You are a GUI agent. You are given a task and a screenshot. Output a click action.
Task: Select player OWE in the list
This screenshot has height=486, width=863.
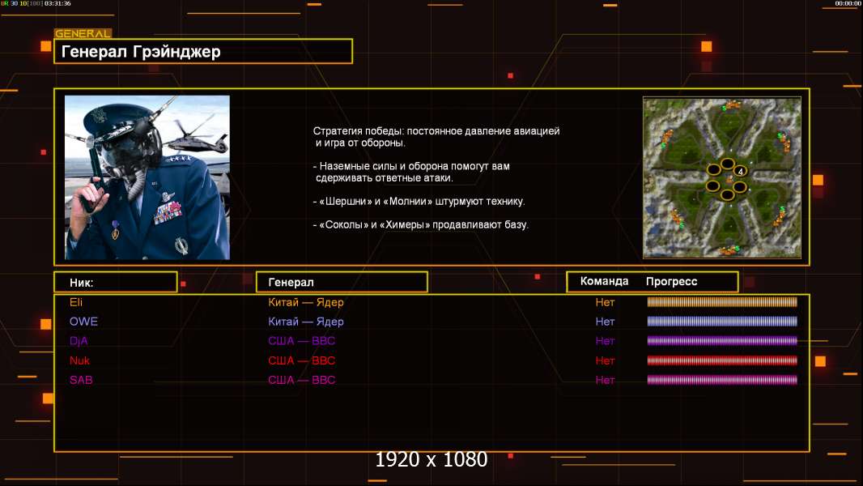(x=83, y=322)
